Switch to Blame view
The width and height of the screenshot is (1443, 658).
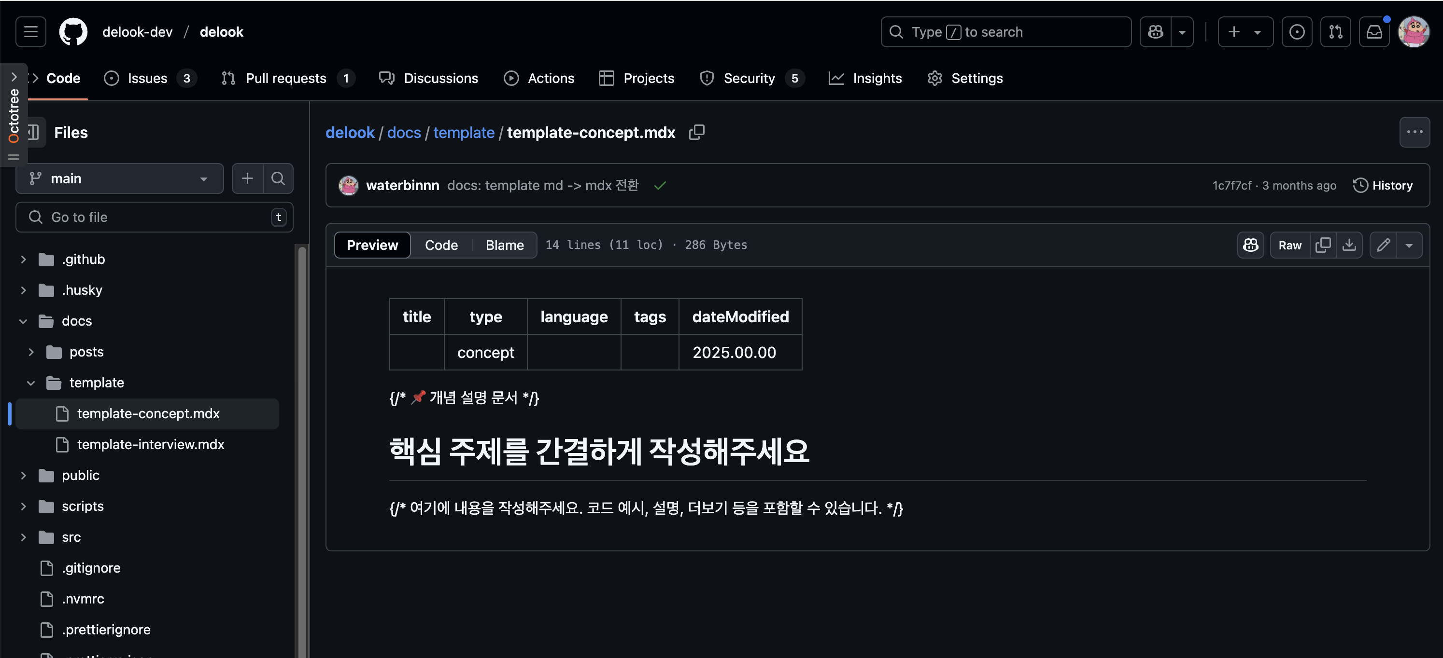pyautogui.click(x=504, y=245)
